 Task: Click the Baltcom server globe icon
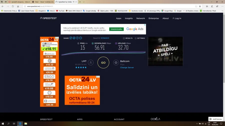(x=116, y=63)
